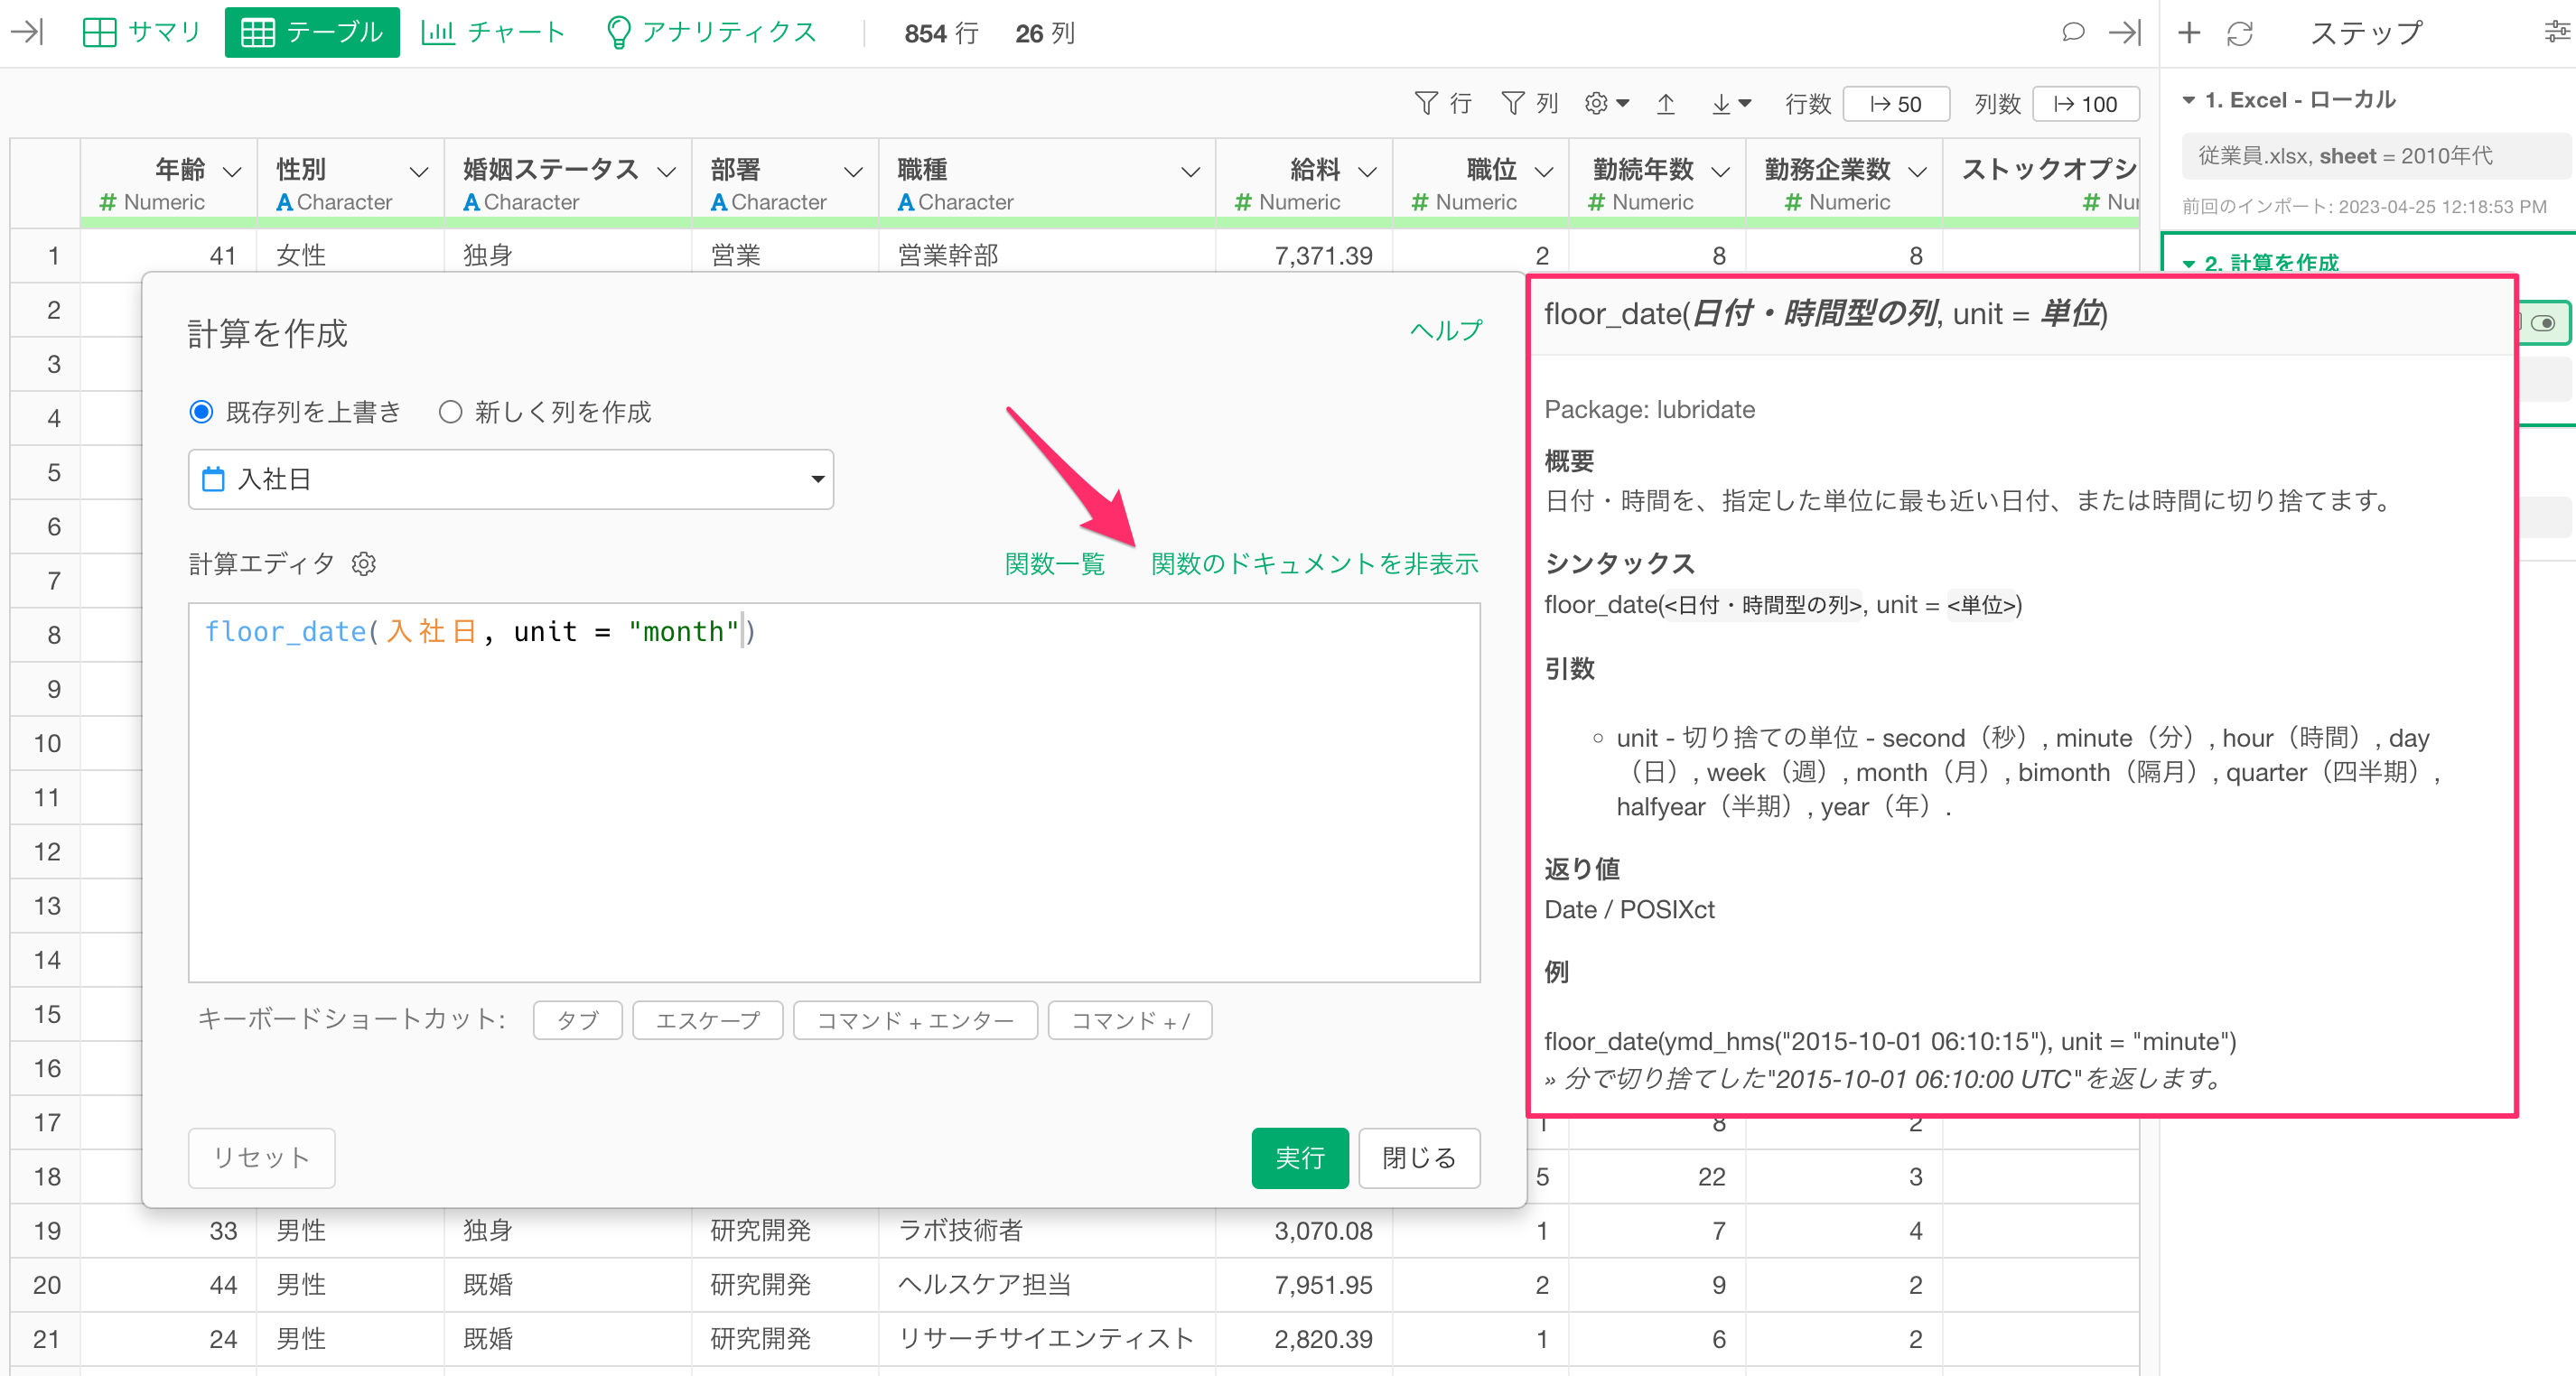This screenshot has width=2576, height=1376.
Task: Click the 職種 column header
Action: tap(1046, 183)
